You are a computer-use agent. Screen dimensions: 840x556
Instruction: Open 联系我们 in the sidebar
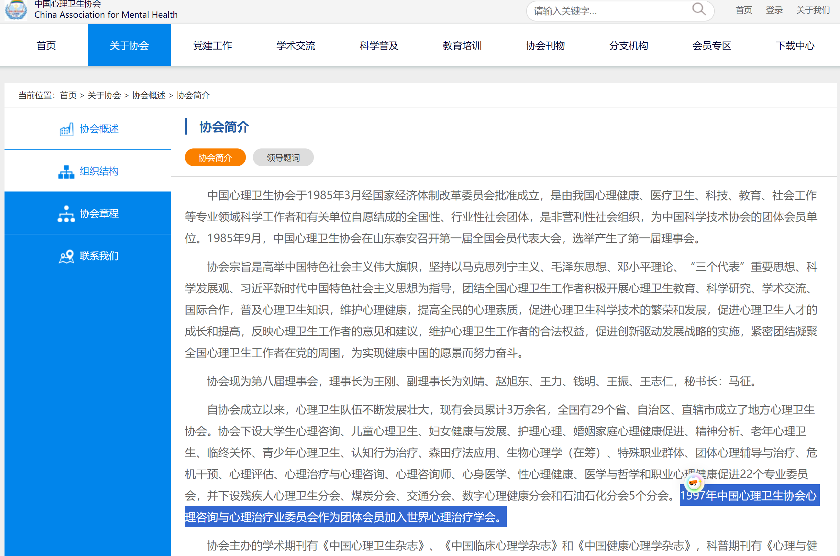pyautogui.click(x=88, y=256)
